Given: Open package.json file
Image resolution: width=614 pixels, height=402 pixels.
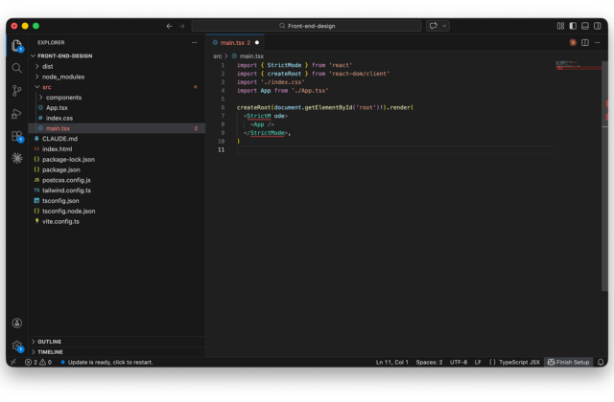Looking at the screenshot, I should coord(117,169).
